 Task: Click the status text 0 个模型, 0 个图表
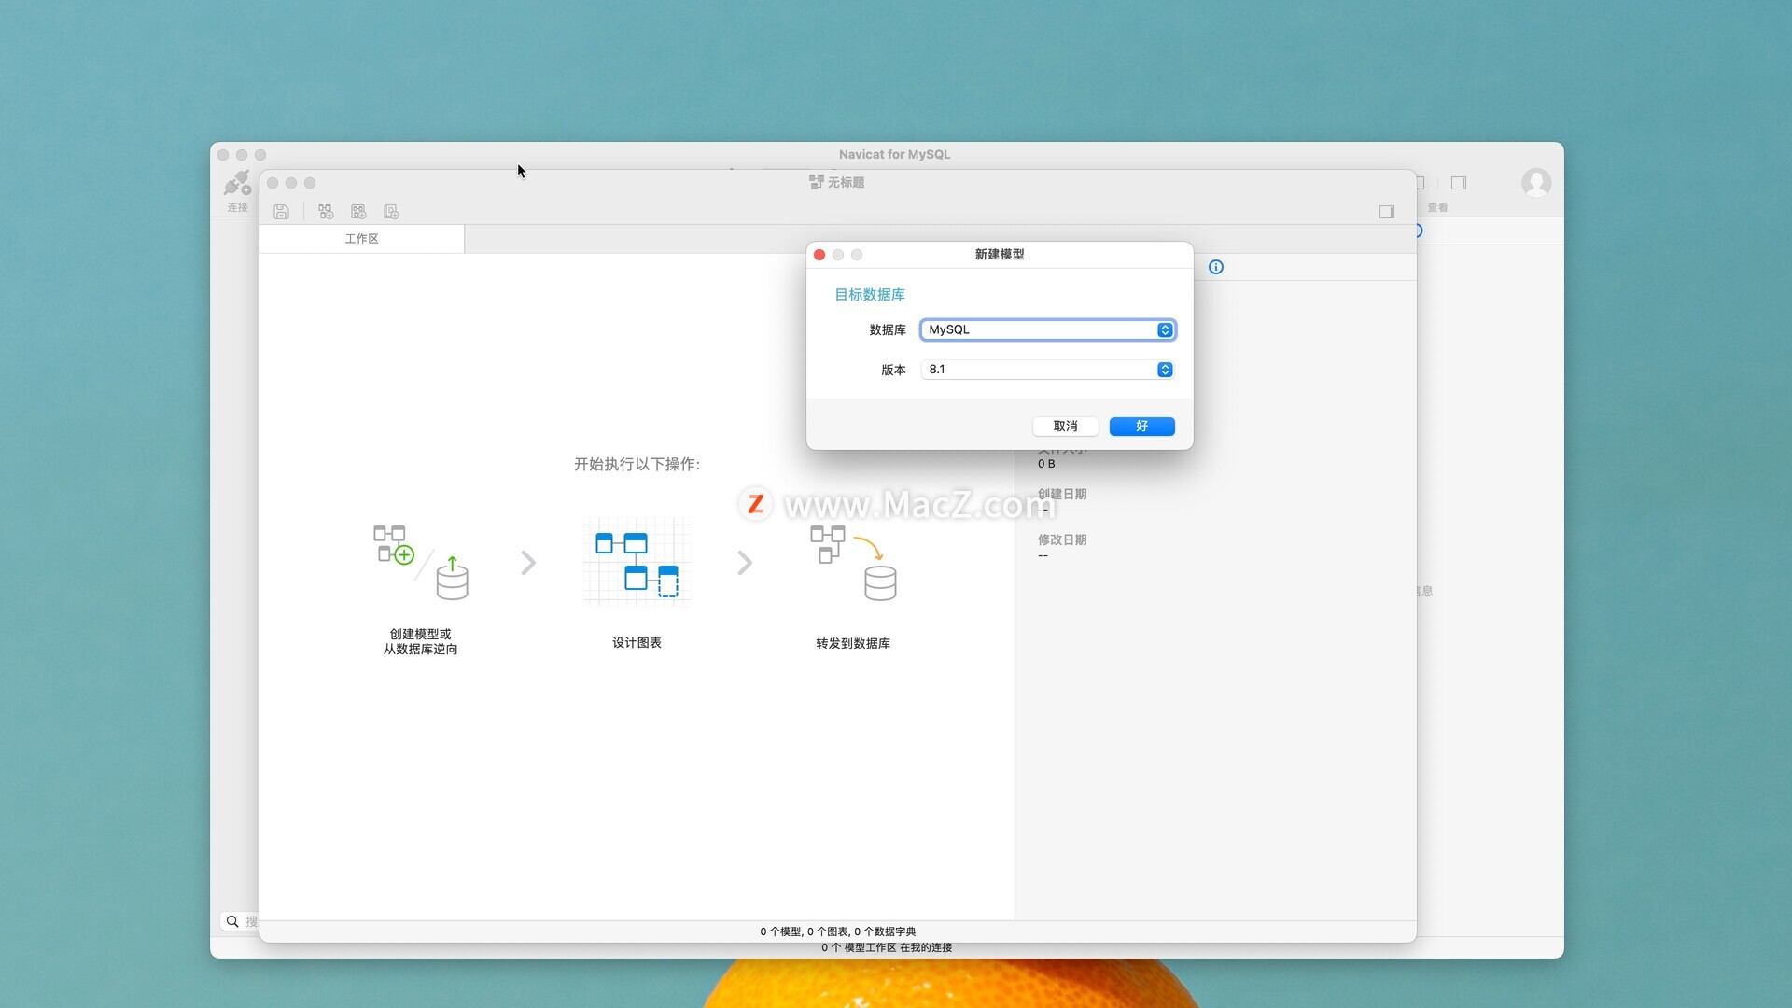(838, 931)
